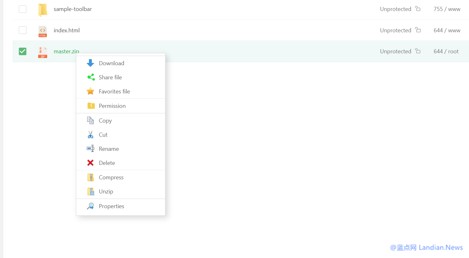The height and width of the screenshot is (258, 469).
Task: Click the Unzip archive icon
Action: pos(91,192)
